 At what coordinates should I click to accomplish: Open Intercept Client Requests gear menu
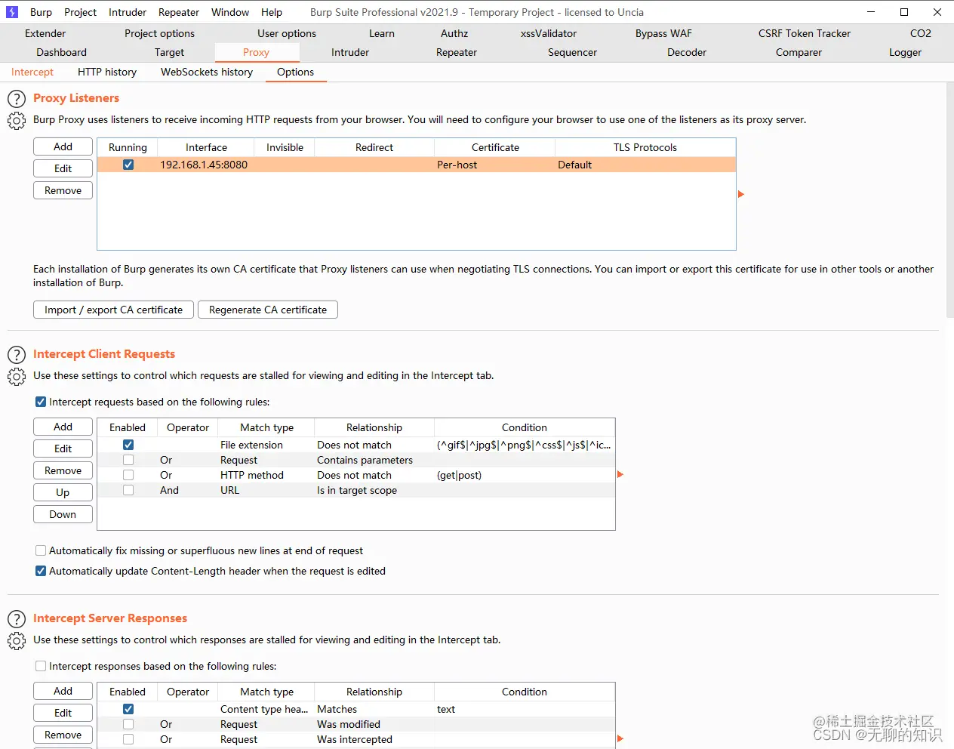coord(17,377)
